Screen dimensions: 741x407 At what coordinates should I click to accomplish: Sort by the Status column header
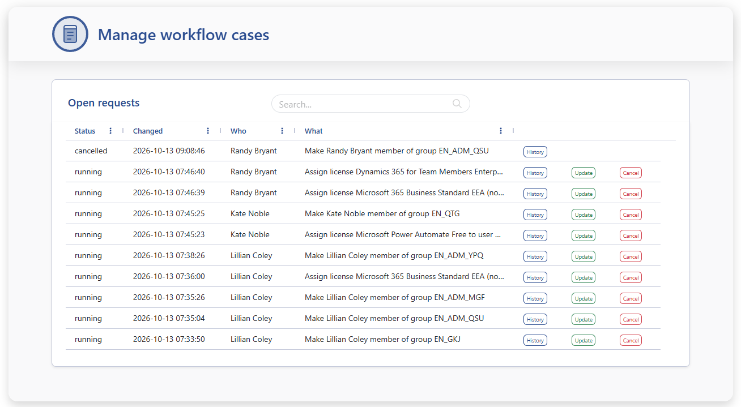point(85,131)
